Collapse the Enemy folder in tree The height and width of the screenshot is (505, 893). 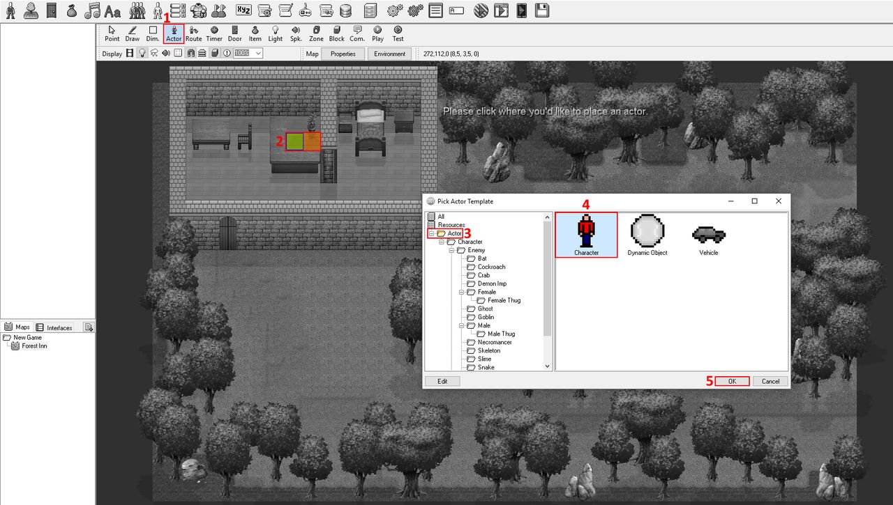tap(451, 250)
